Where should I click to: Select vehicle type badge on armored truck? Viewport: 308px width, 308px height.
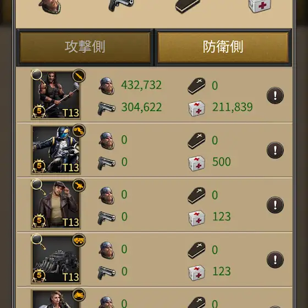79,240
